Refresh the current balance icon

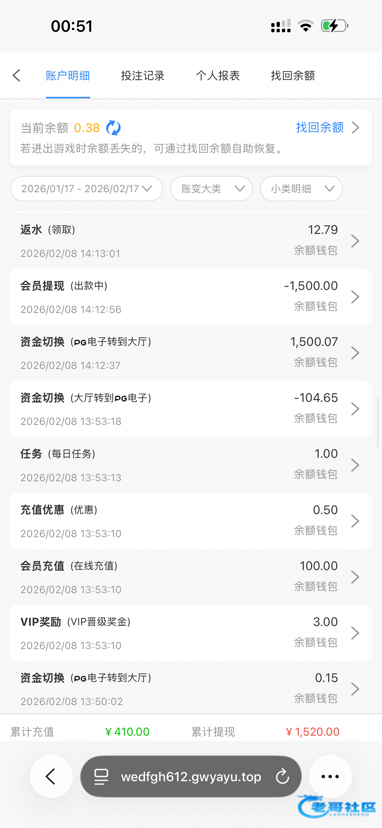[113, 128]
